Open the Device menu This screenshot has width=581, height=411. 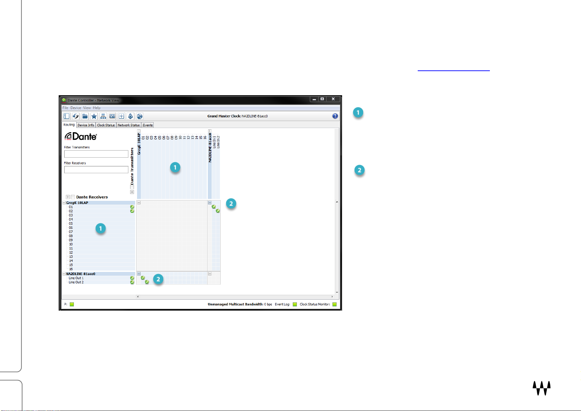coord(76,108)
